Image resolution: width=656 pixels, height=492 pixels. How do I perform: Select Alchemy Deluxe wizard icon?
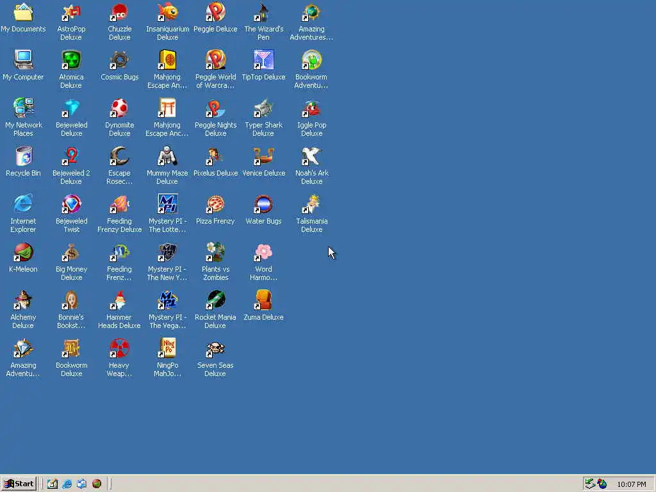click(23, 300)
